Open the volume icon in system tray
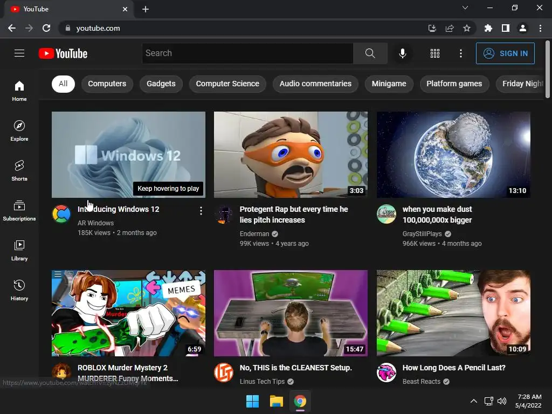Image resolution: width=552 pixels, height=414 pixels. [x=502, y=401]
